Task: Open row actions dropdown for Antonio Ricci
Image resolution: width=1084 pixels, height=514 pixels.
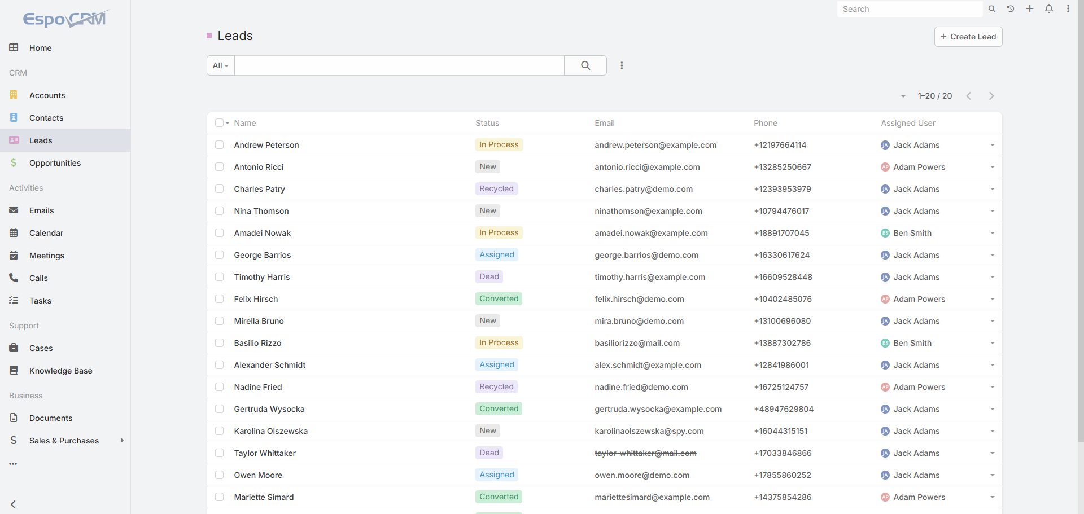Action: (x=992, y=167)
